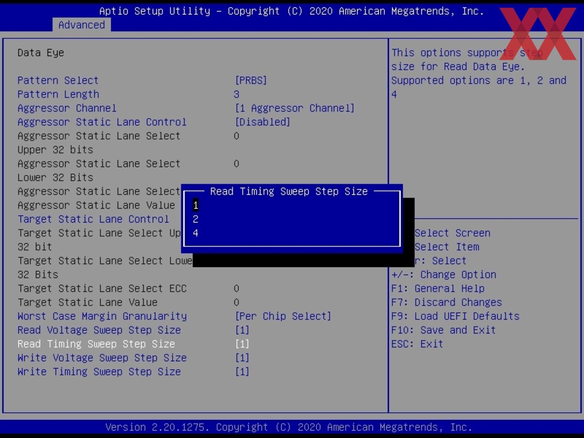This screenshot has width=584, height=438.
Task: Select Read Voltage Sweep Step Size setting
Action: tap(99, 330)
